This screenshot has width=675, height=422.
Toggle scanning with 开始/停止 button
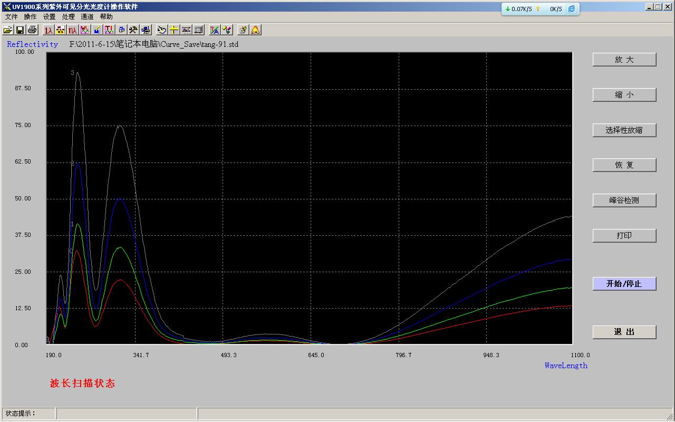[x=624, y=284]
